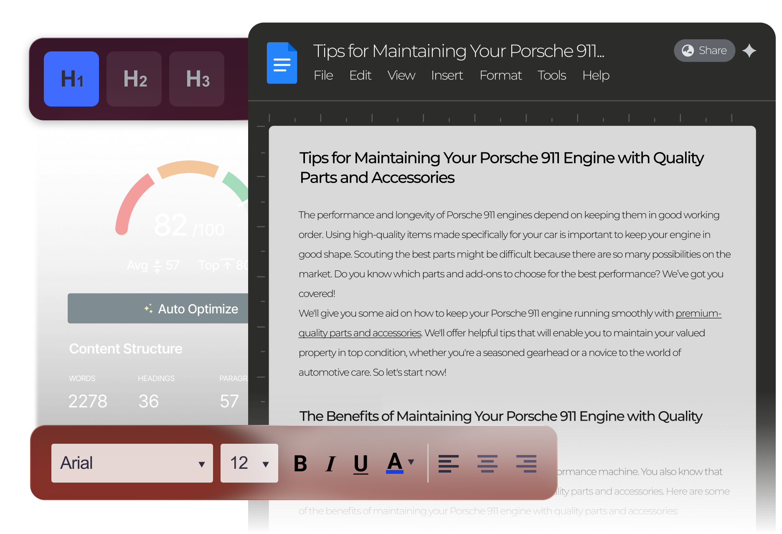The image size is (782, 534).
Task: Open the View menu
Action: point(401,75)
